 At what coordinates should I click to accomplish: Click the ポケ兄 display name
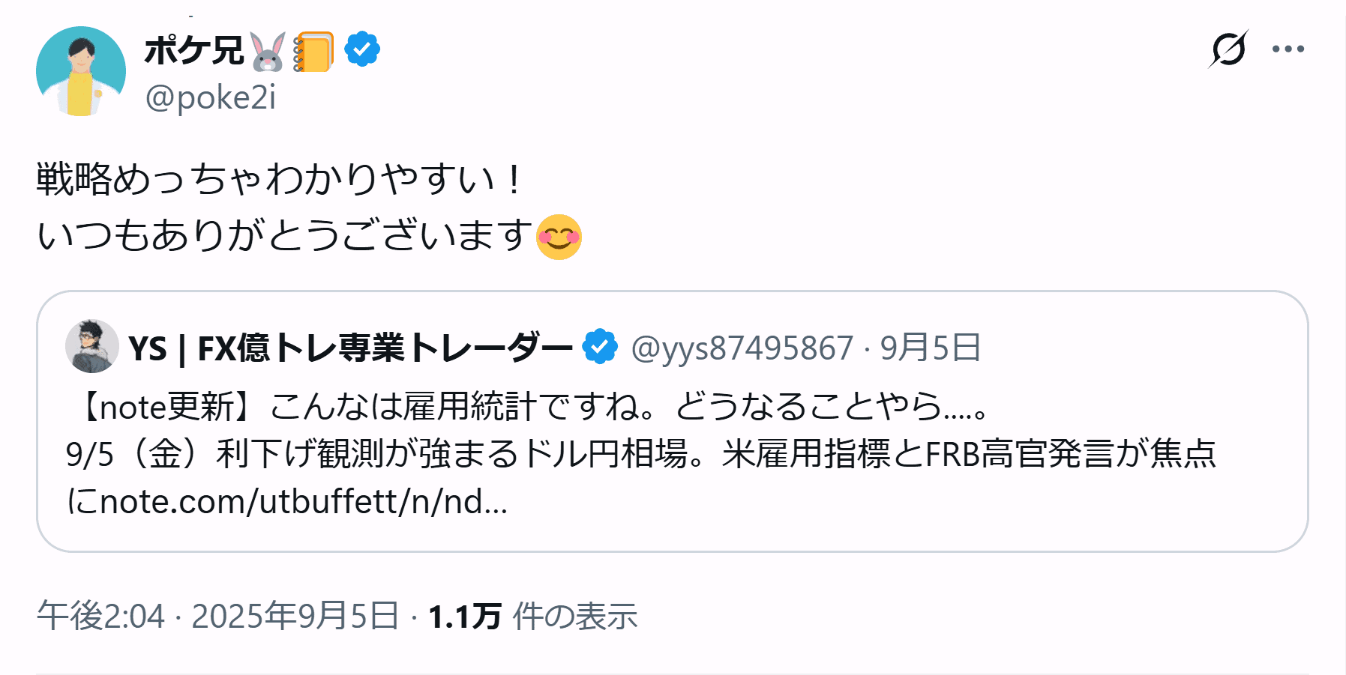(194, 51)
